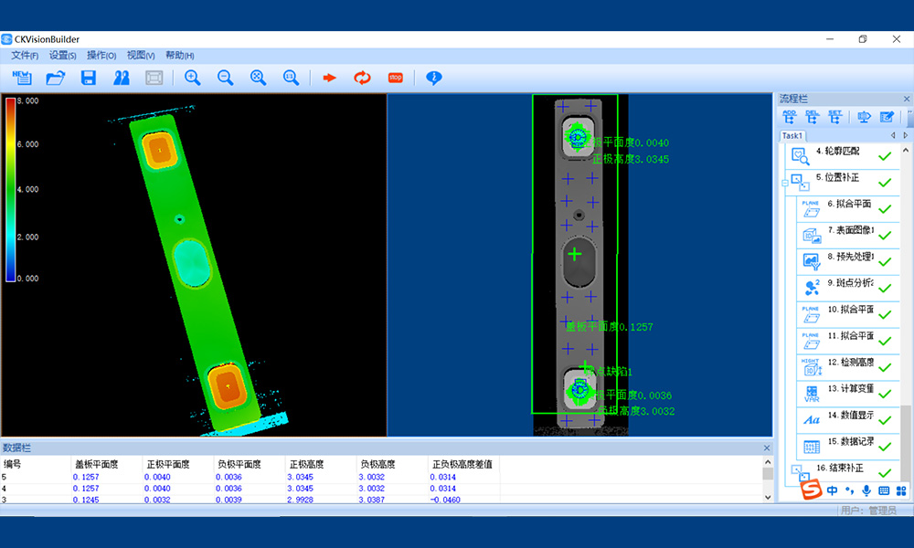
Task: Click the Aa icon of step 14
Action: click(812, 420)
